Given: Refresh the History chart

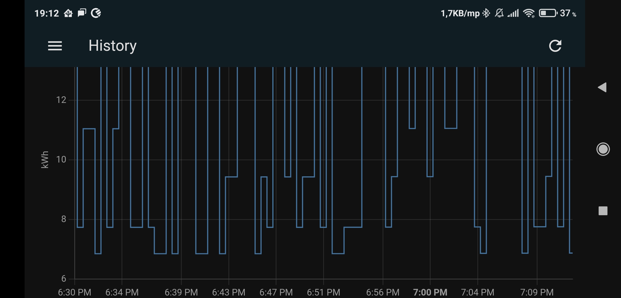Looking at the screenshot, I should 555,46.
